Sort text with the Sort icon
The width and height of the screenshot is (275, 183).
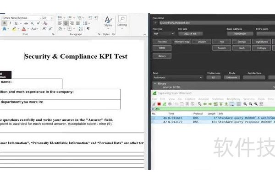coord(81,28)
